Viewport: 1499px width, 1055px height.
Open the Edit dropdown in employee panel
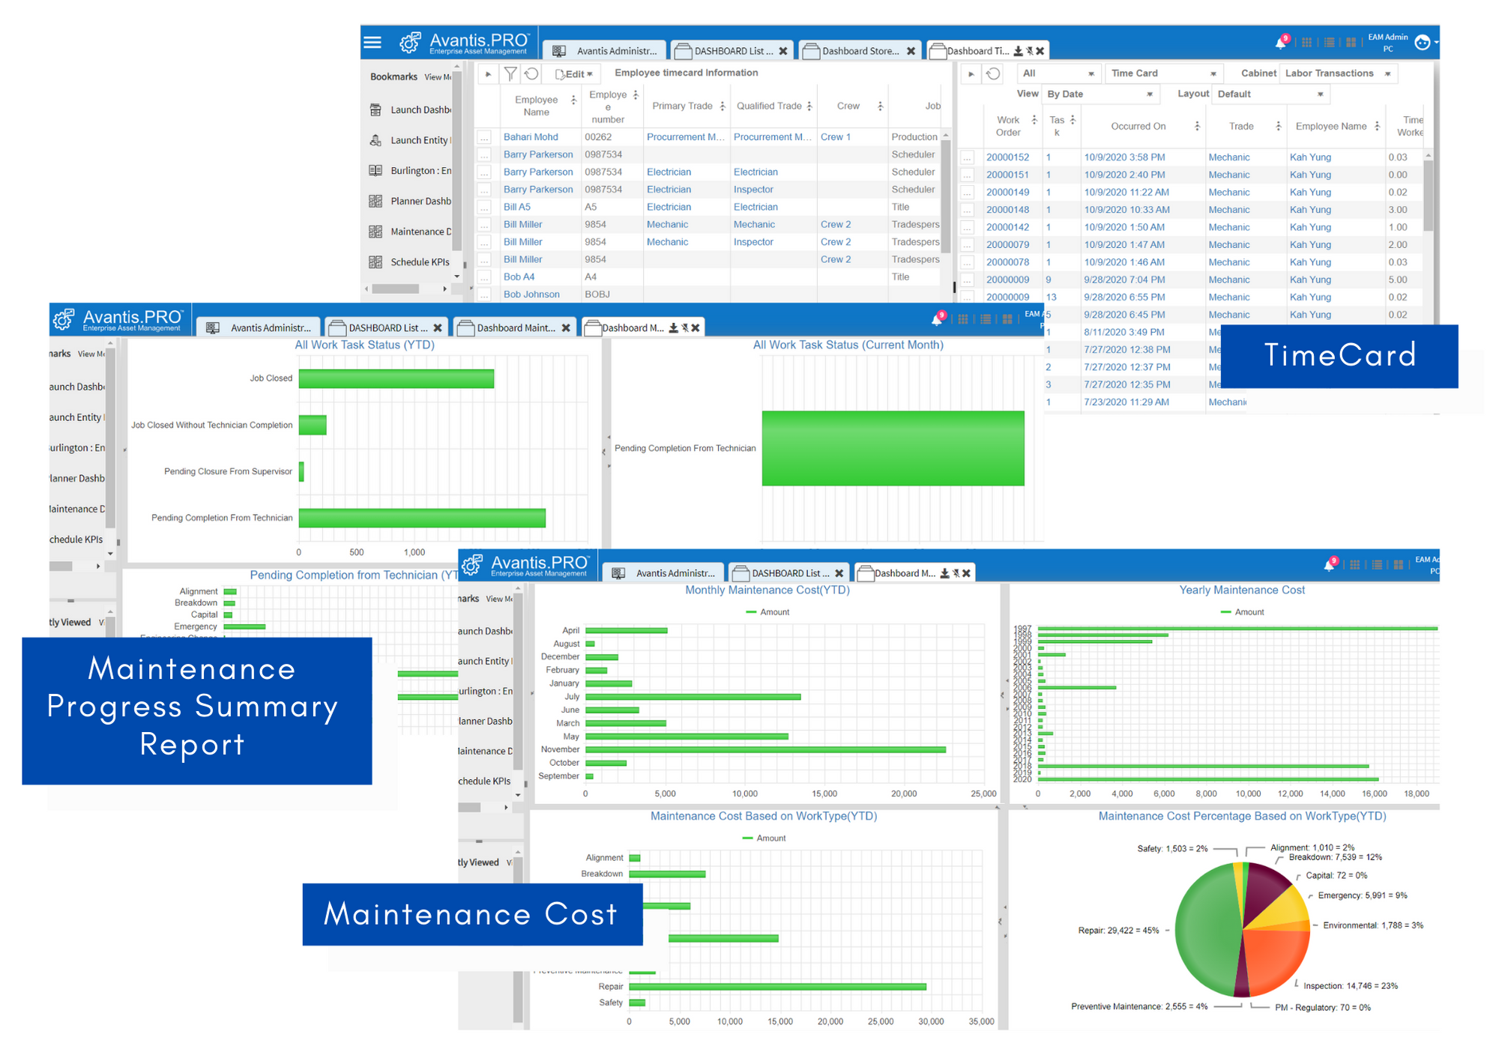pos(574,73)
